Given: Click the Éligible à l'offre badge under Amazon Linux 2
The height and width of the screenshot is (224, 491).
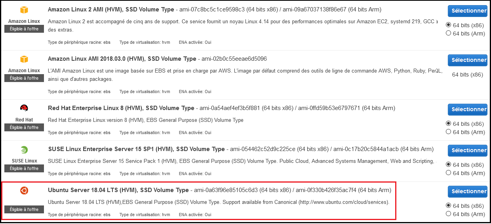Looking at the screenshot, I should [24, 29].
